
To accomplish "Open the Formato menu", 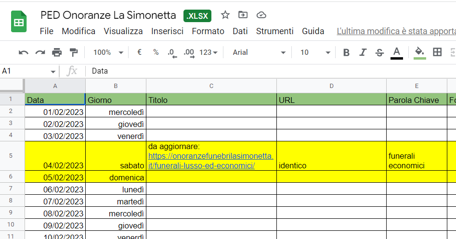I will pos(208,31).
